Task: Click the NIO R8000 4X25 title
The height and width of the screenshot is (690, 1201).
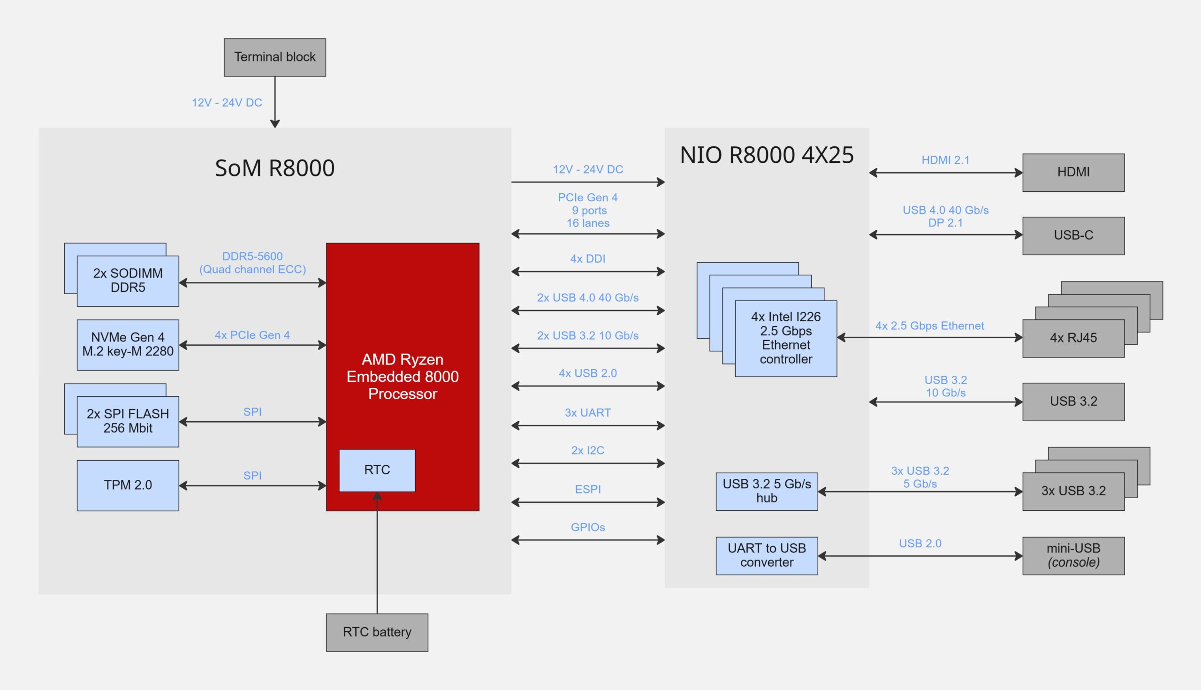Action: 767,155
